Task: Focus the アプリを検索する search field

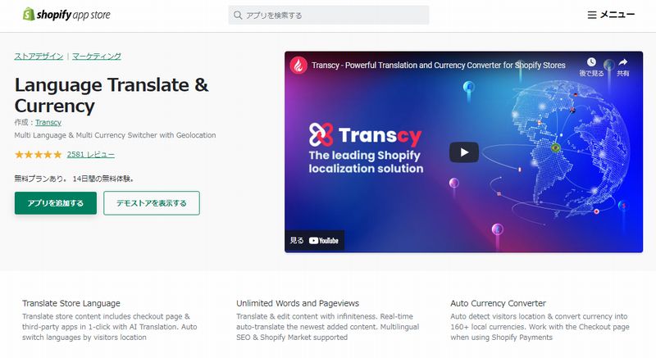Action: pos(329,15)
